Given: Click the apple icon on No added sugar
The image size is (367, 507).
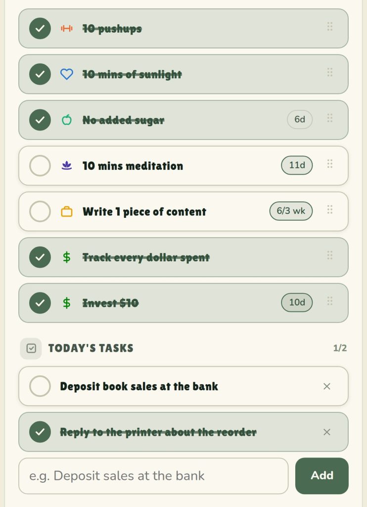Looking at the screenshot, I should coord(67,120).
